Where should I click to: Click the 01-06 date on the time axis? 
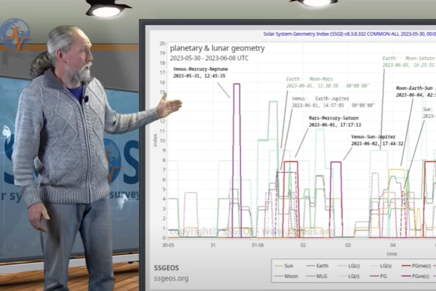click(258, 245)
